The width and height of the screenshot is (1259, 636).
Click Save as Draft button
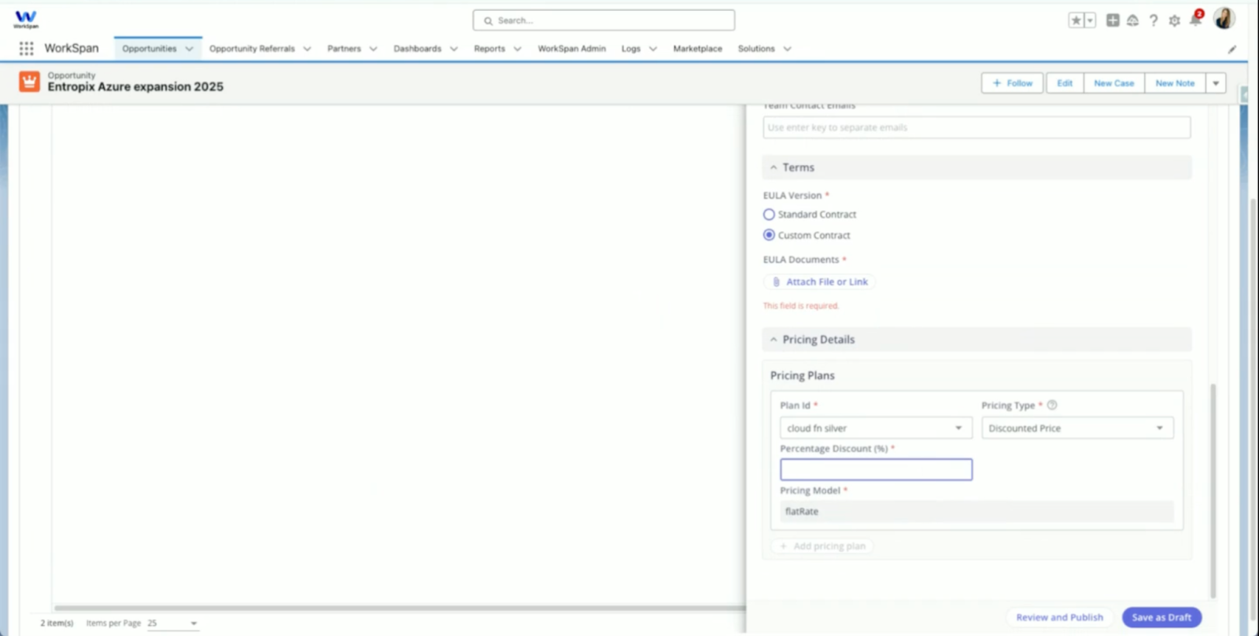pyautogui.click(x=1161, y=617)
